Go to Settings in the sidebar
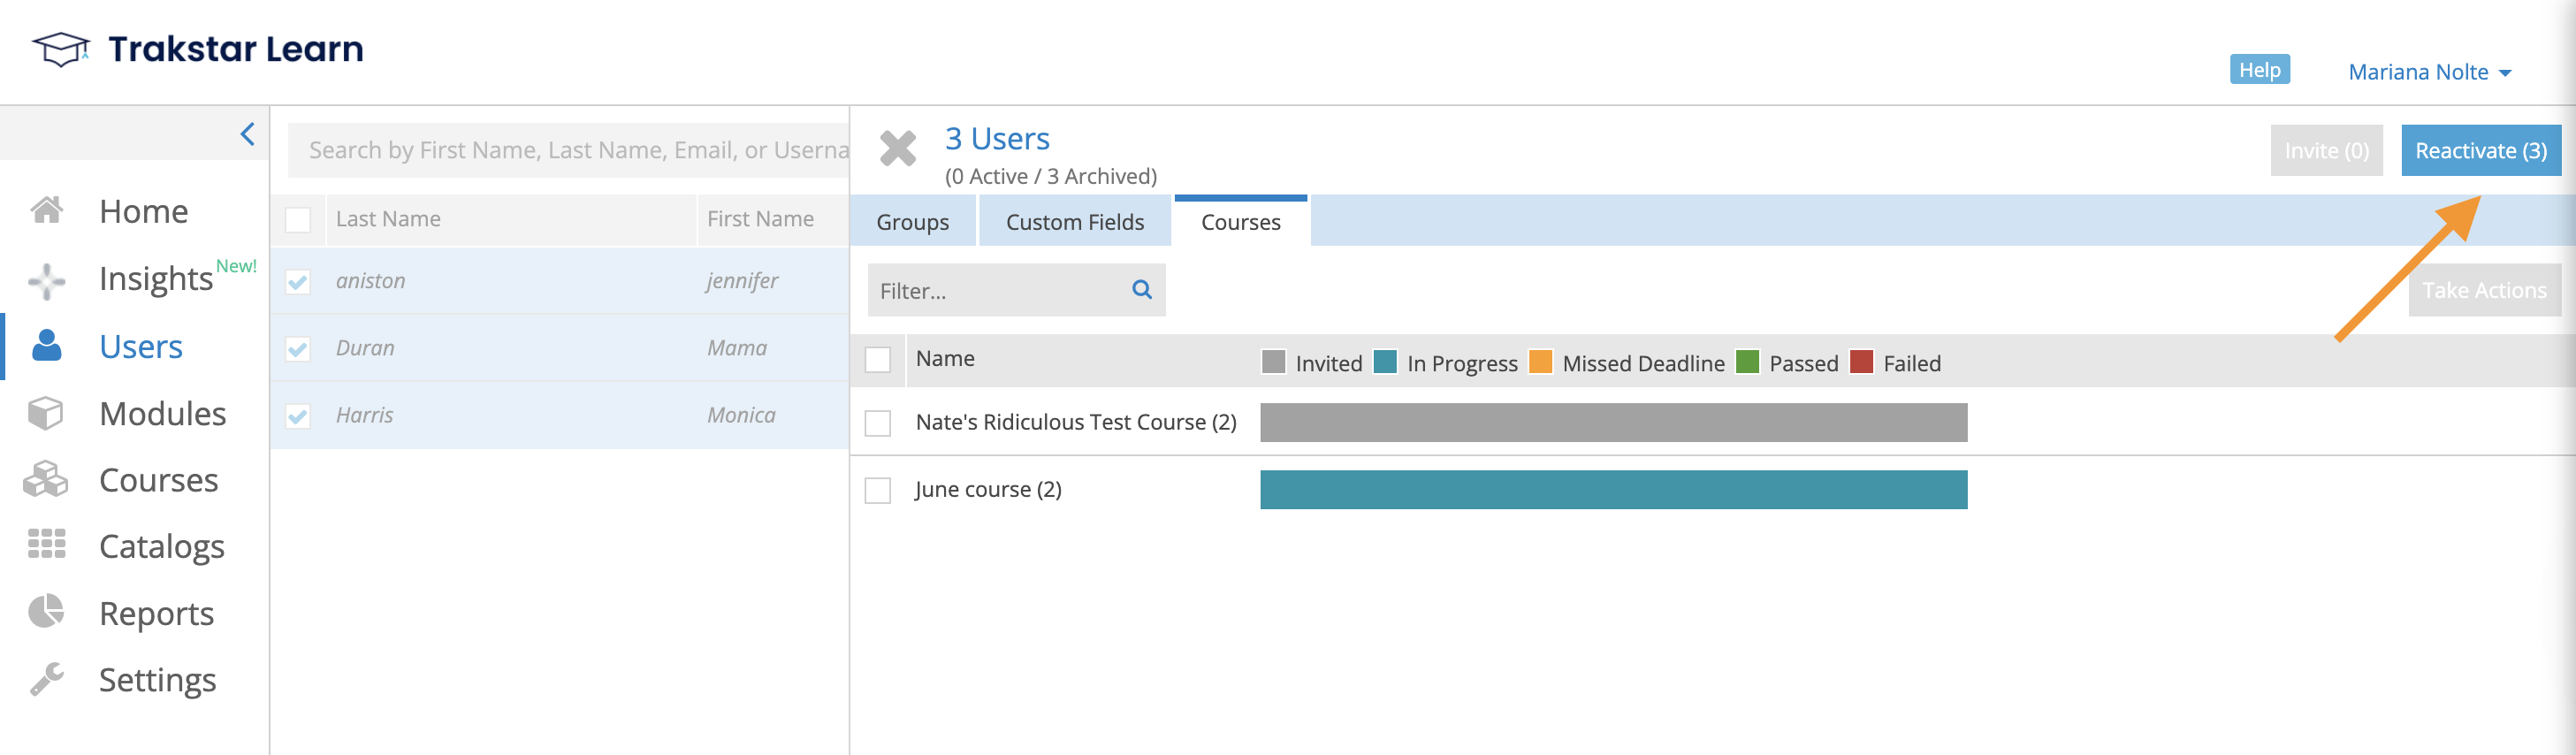2576x755 pixels. pyautogui.click(x=157, y=680)
